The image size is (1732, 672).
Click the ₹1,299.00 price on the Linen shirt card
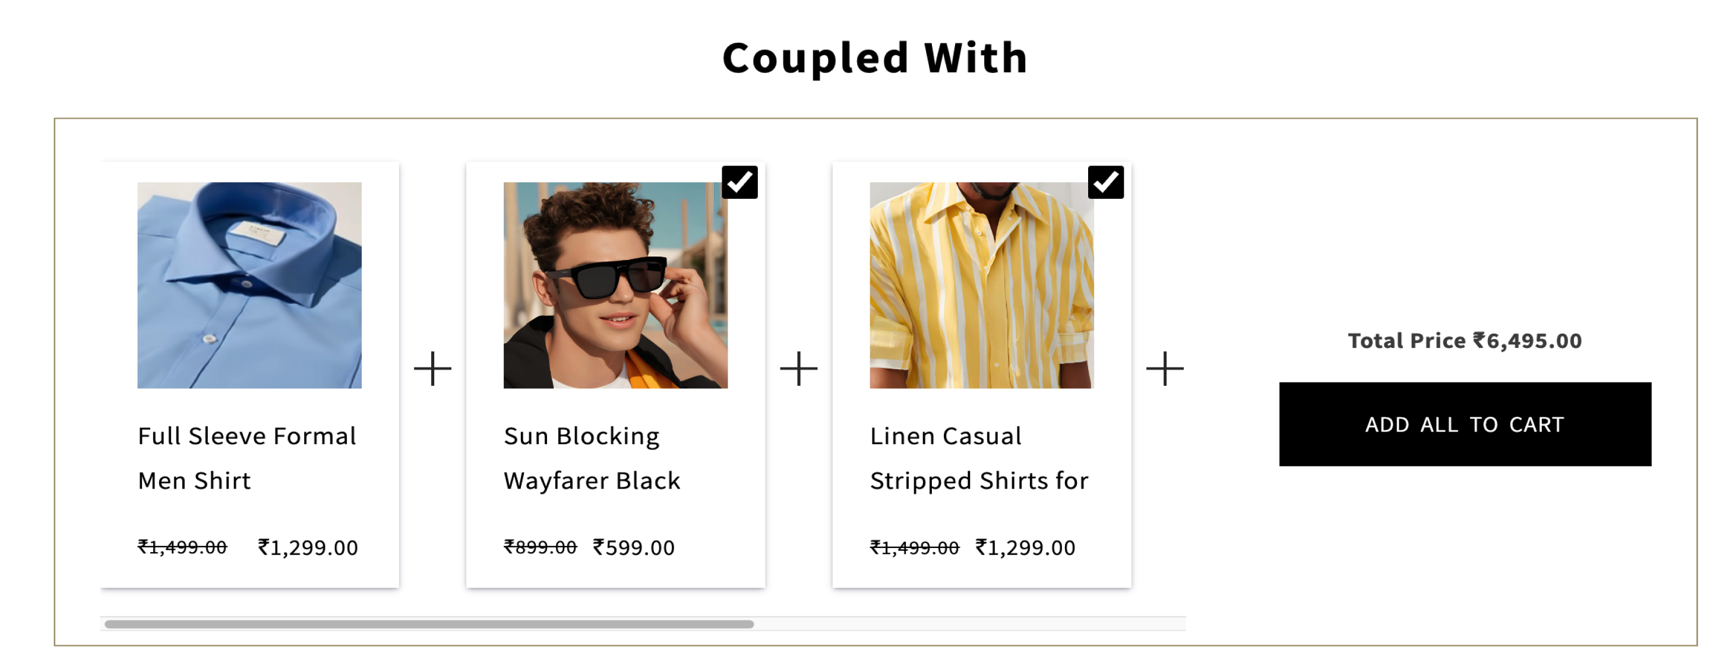(1025, 548)
